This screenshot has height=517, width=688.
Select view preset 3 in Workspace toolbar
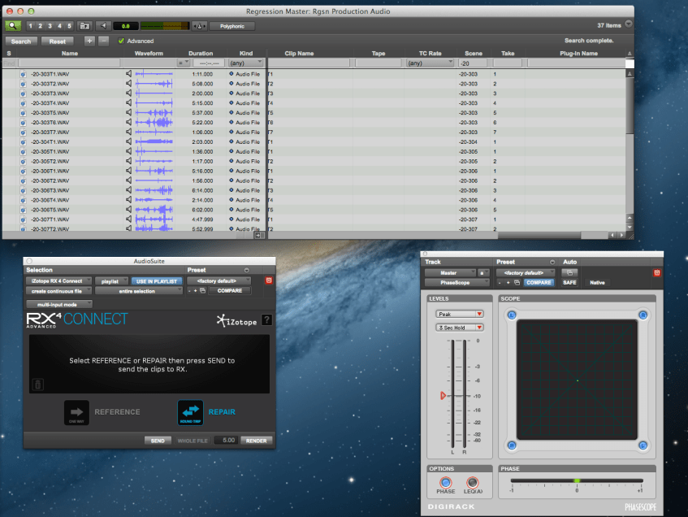(50, 26)
